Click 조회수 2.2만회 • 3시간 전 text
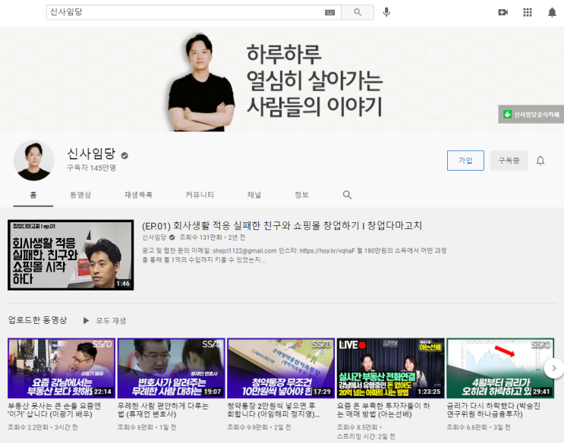The image size is (564, 443). [43, 427]
